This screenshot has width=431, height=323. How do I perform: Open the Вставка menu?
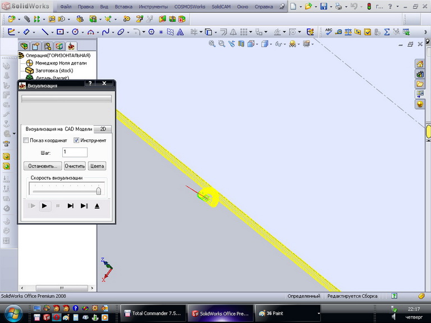[123, 7]
